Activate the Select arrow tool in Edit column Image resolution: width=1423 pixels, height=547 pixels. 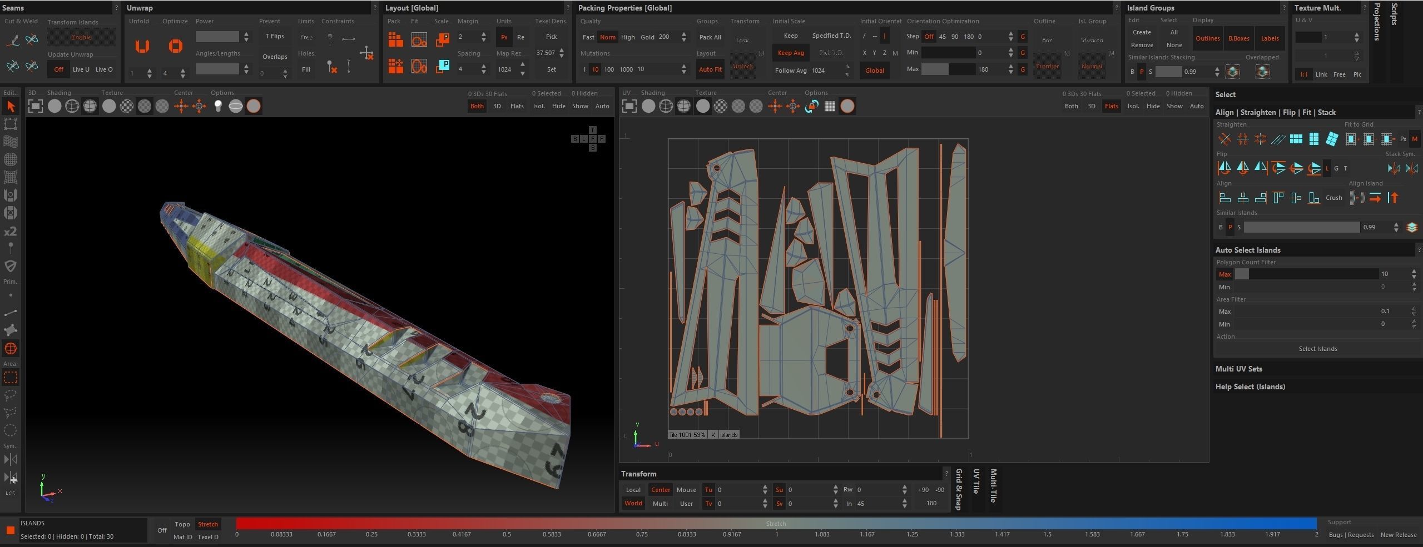pyautogui.click(x=11, y=107)
